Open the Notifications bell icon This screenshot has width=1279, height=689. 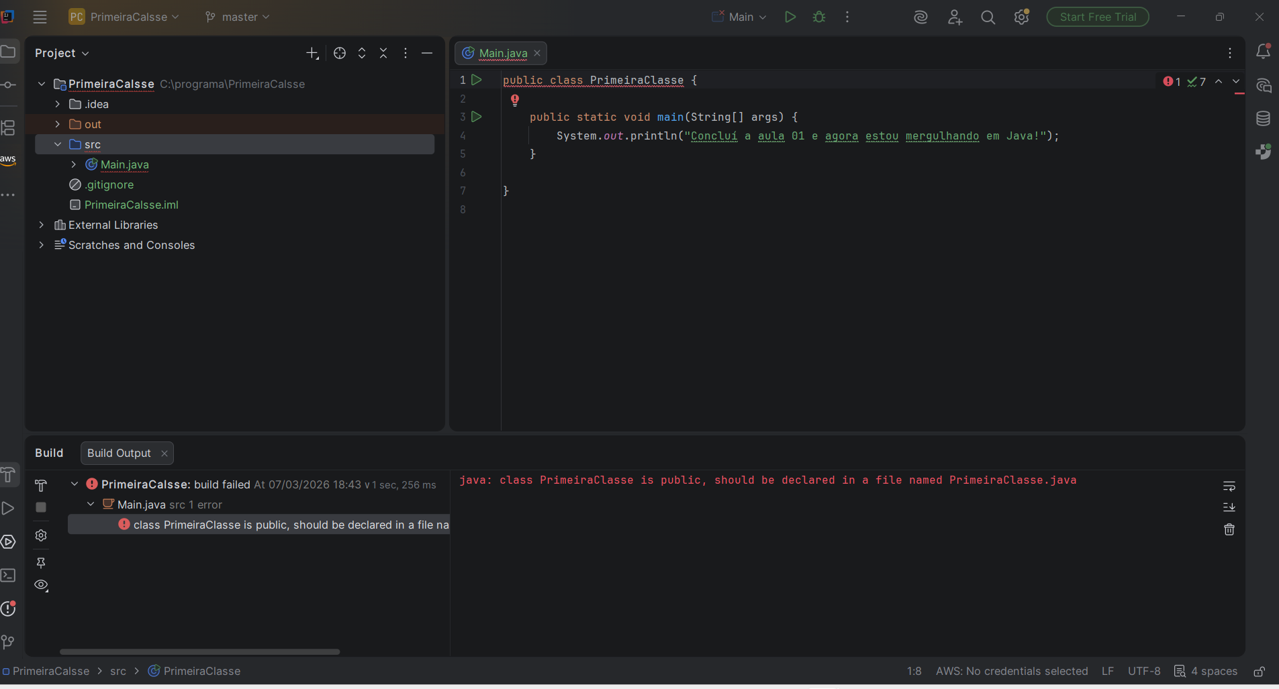pos(1263,52)
